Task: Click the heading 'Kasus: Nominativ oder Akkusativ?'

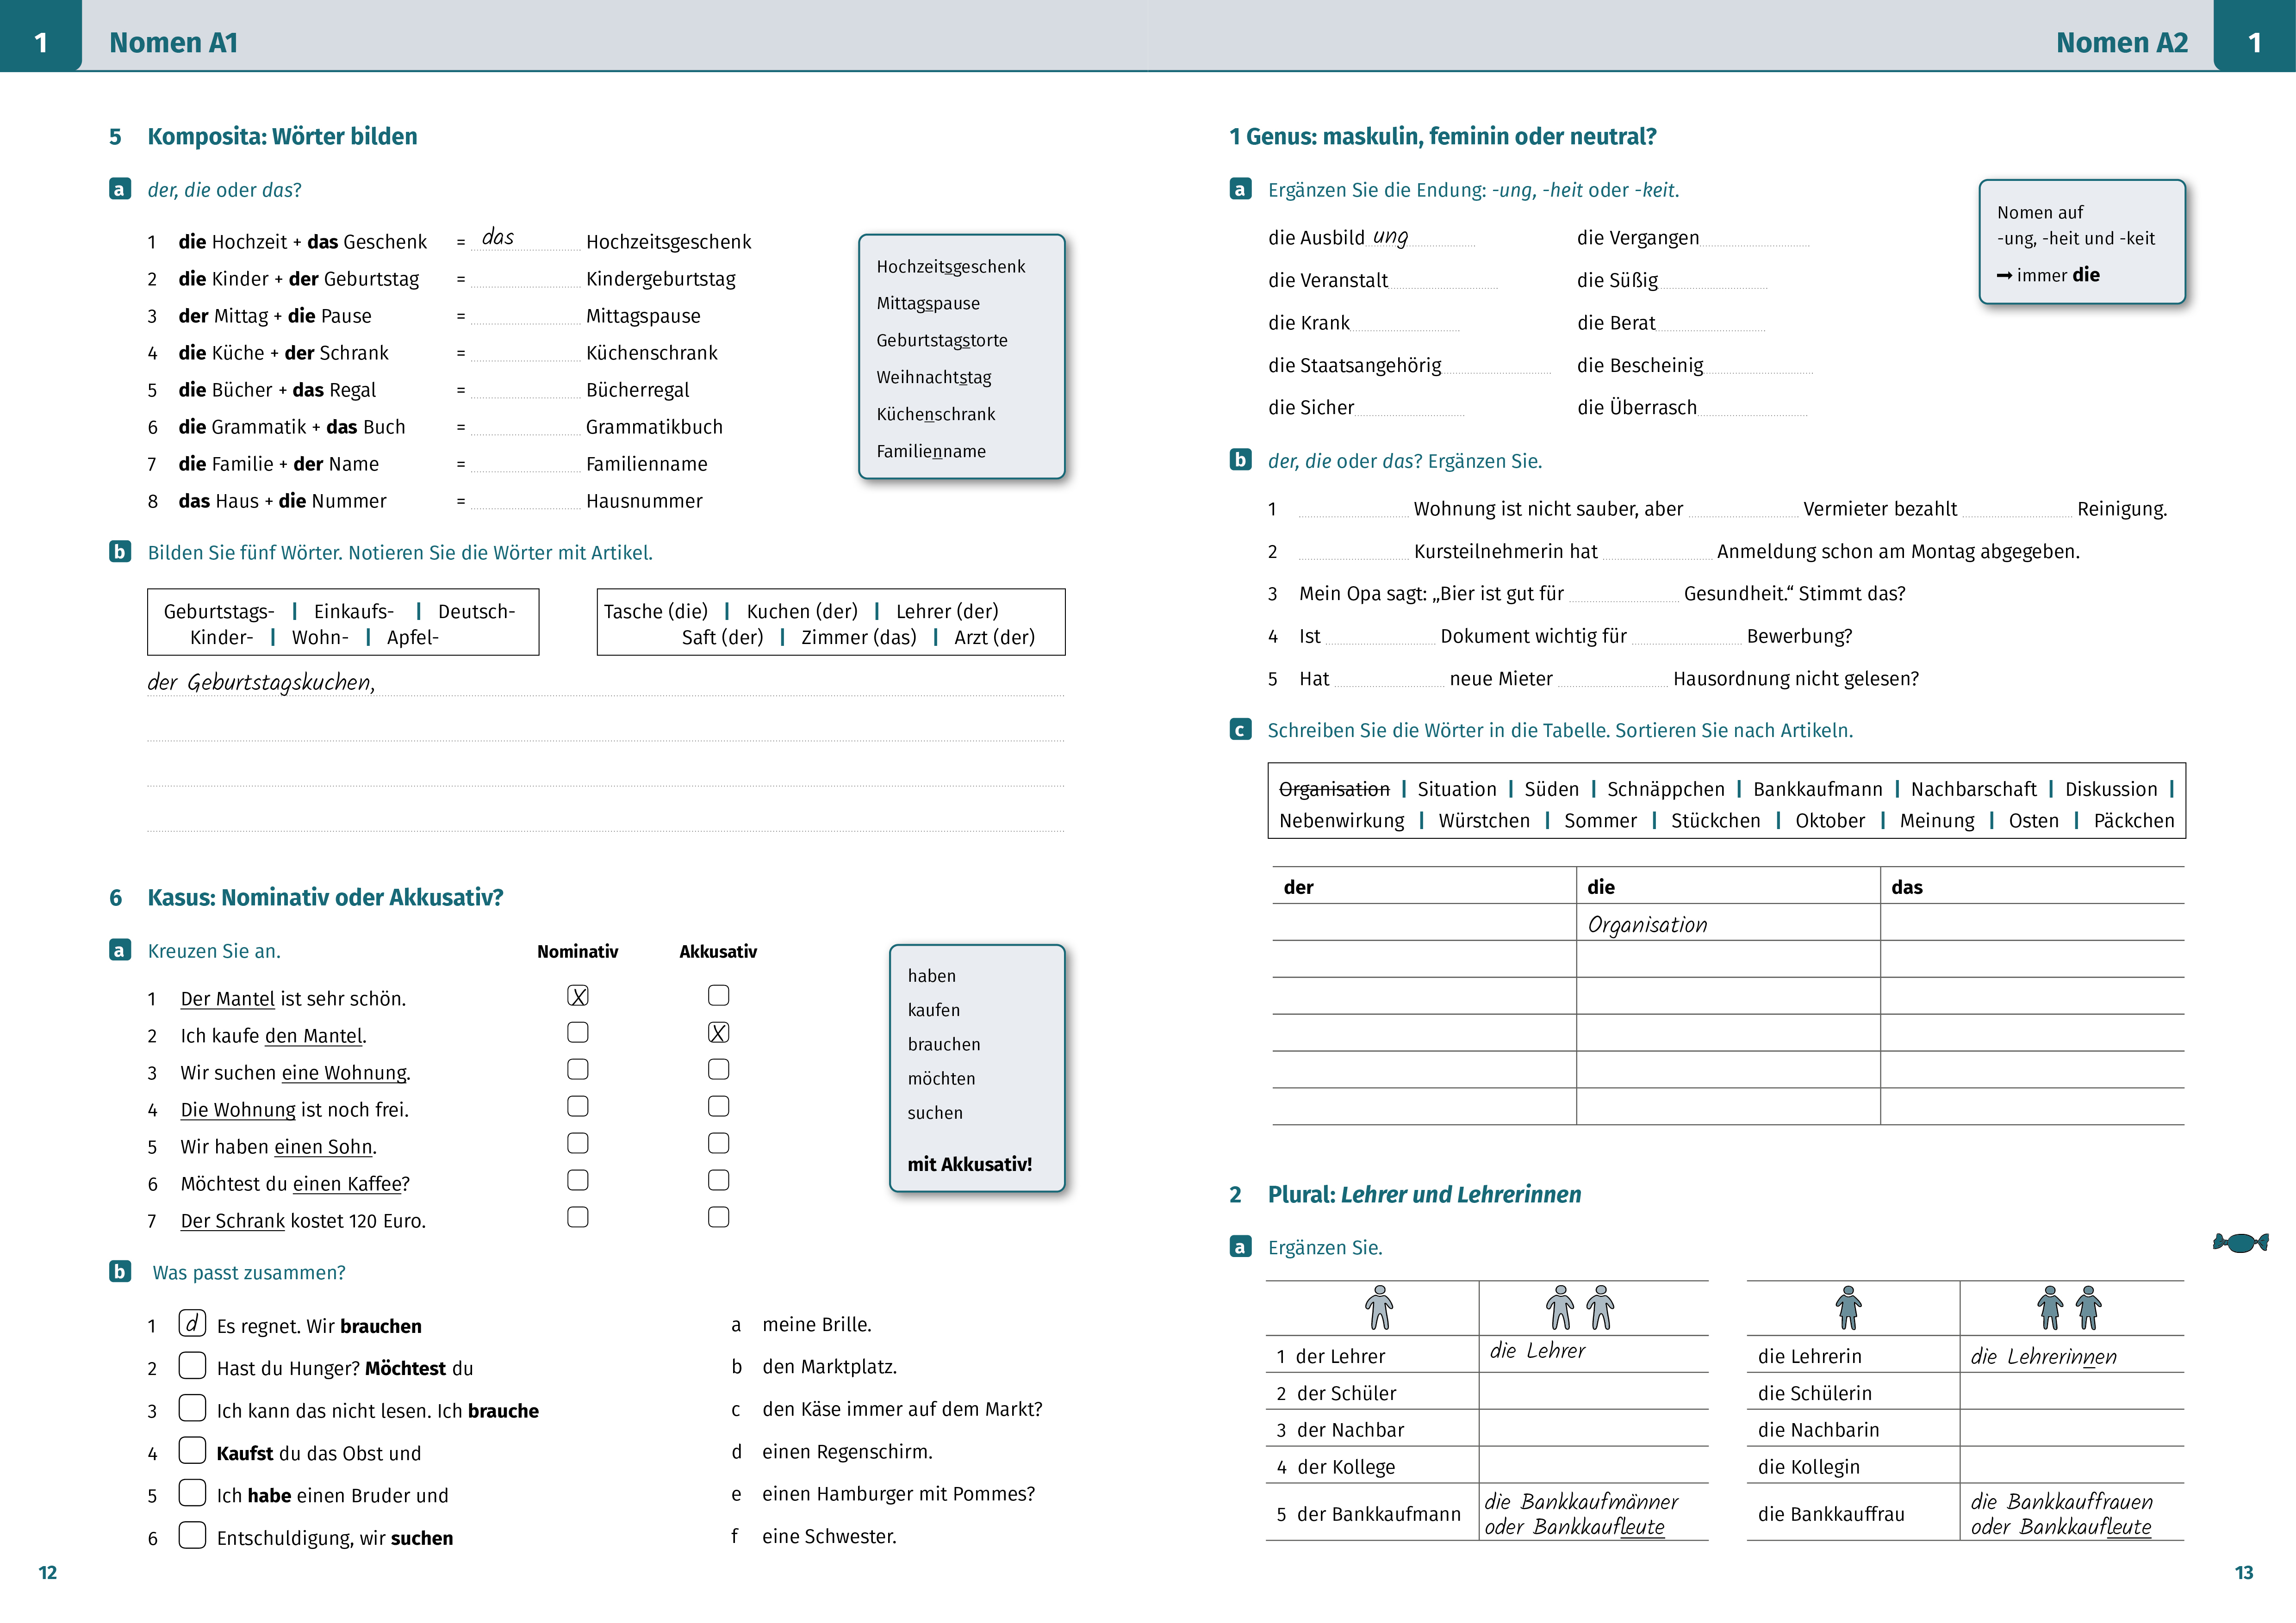Action: pos(325,898)
